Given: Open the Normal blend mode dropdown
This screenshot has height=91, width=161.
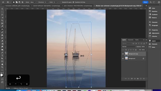Looking at the screenshot, I should 129,47.
